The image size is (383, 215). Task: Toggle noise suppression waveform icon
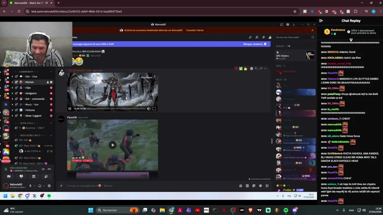43,169
